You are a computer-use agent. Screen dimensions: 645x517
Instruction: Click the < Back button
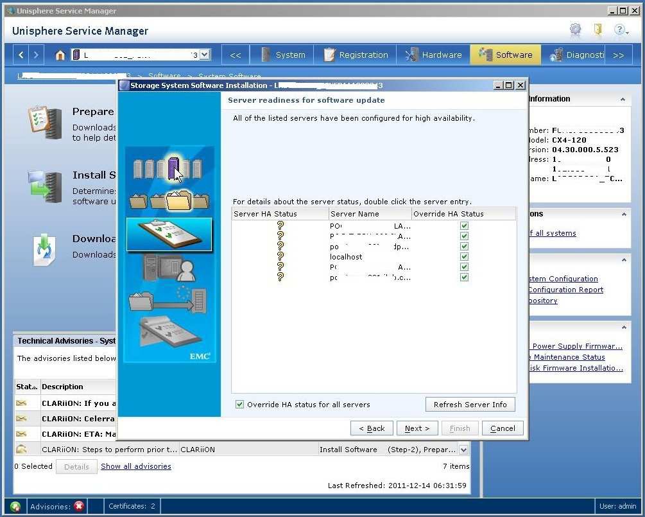point(372,428)
